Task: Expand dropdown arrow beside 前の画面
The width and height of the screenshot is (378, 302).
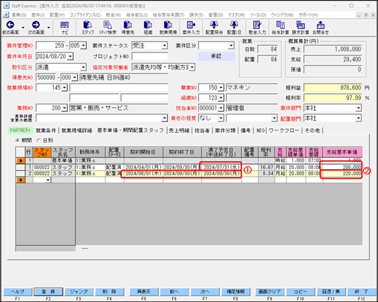Action: tap(23, 28)
